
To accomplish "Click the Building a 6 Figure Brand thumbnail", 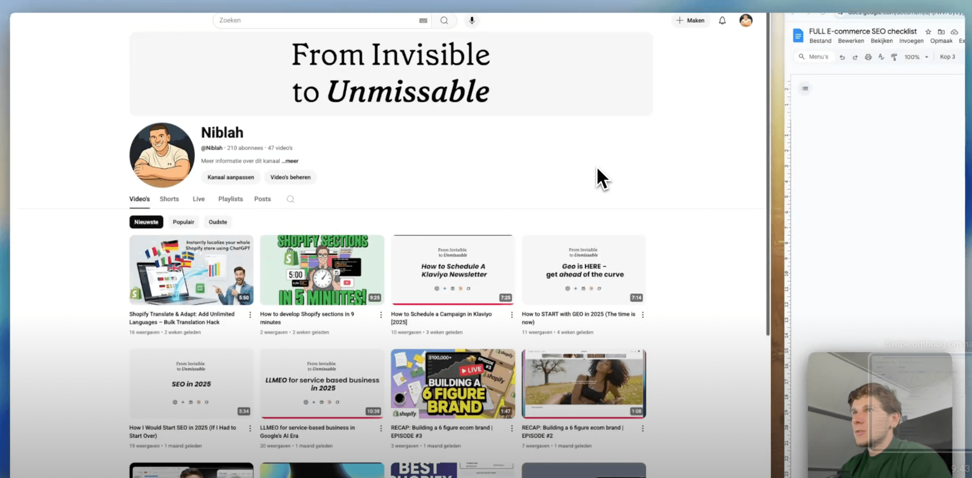I will pos(453,383).
